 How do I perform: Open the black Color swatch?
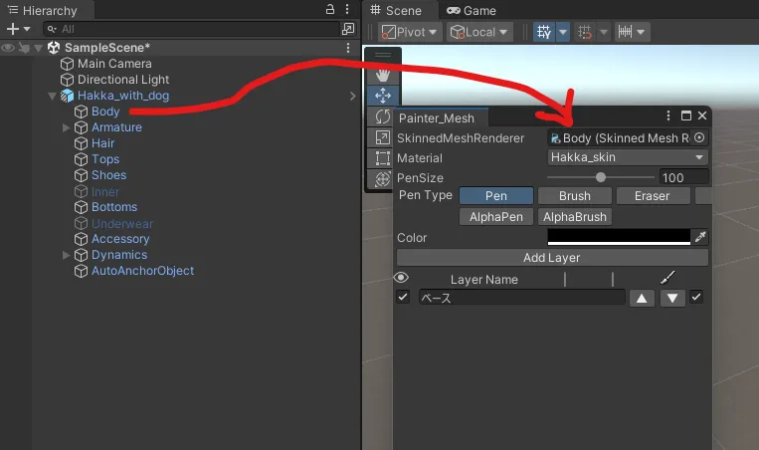(x=619, y=237)
